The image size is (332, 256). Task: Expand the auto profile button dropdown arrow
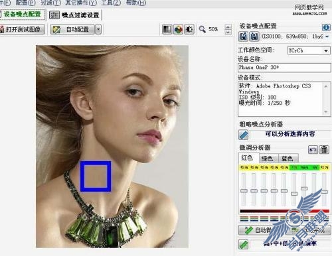tap(98, 29)
